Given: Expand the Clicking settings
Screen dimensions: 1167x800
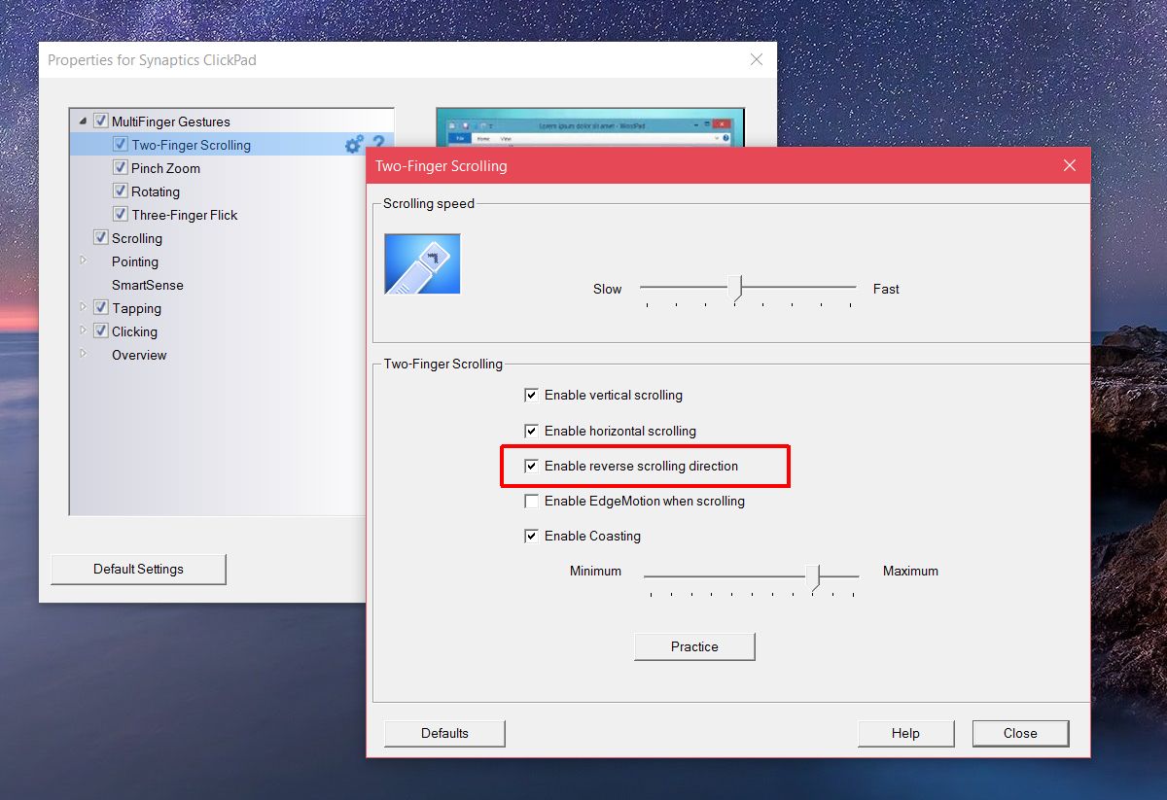Looking at the screenshot, I should coord(84,330).
